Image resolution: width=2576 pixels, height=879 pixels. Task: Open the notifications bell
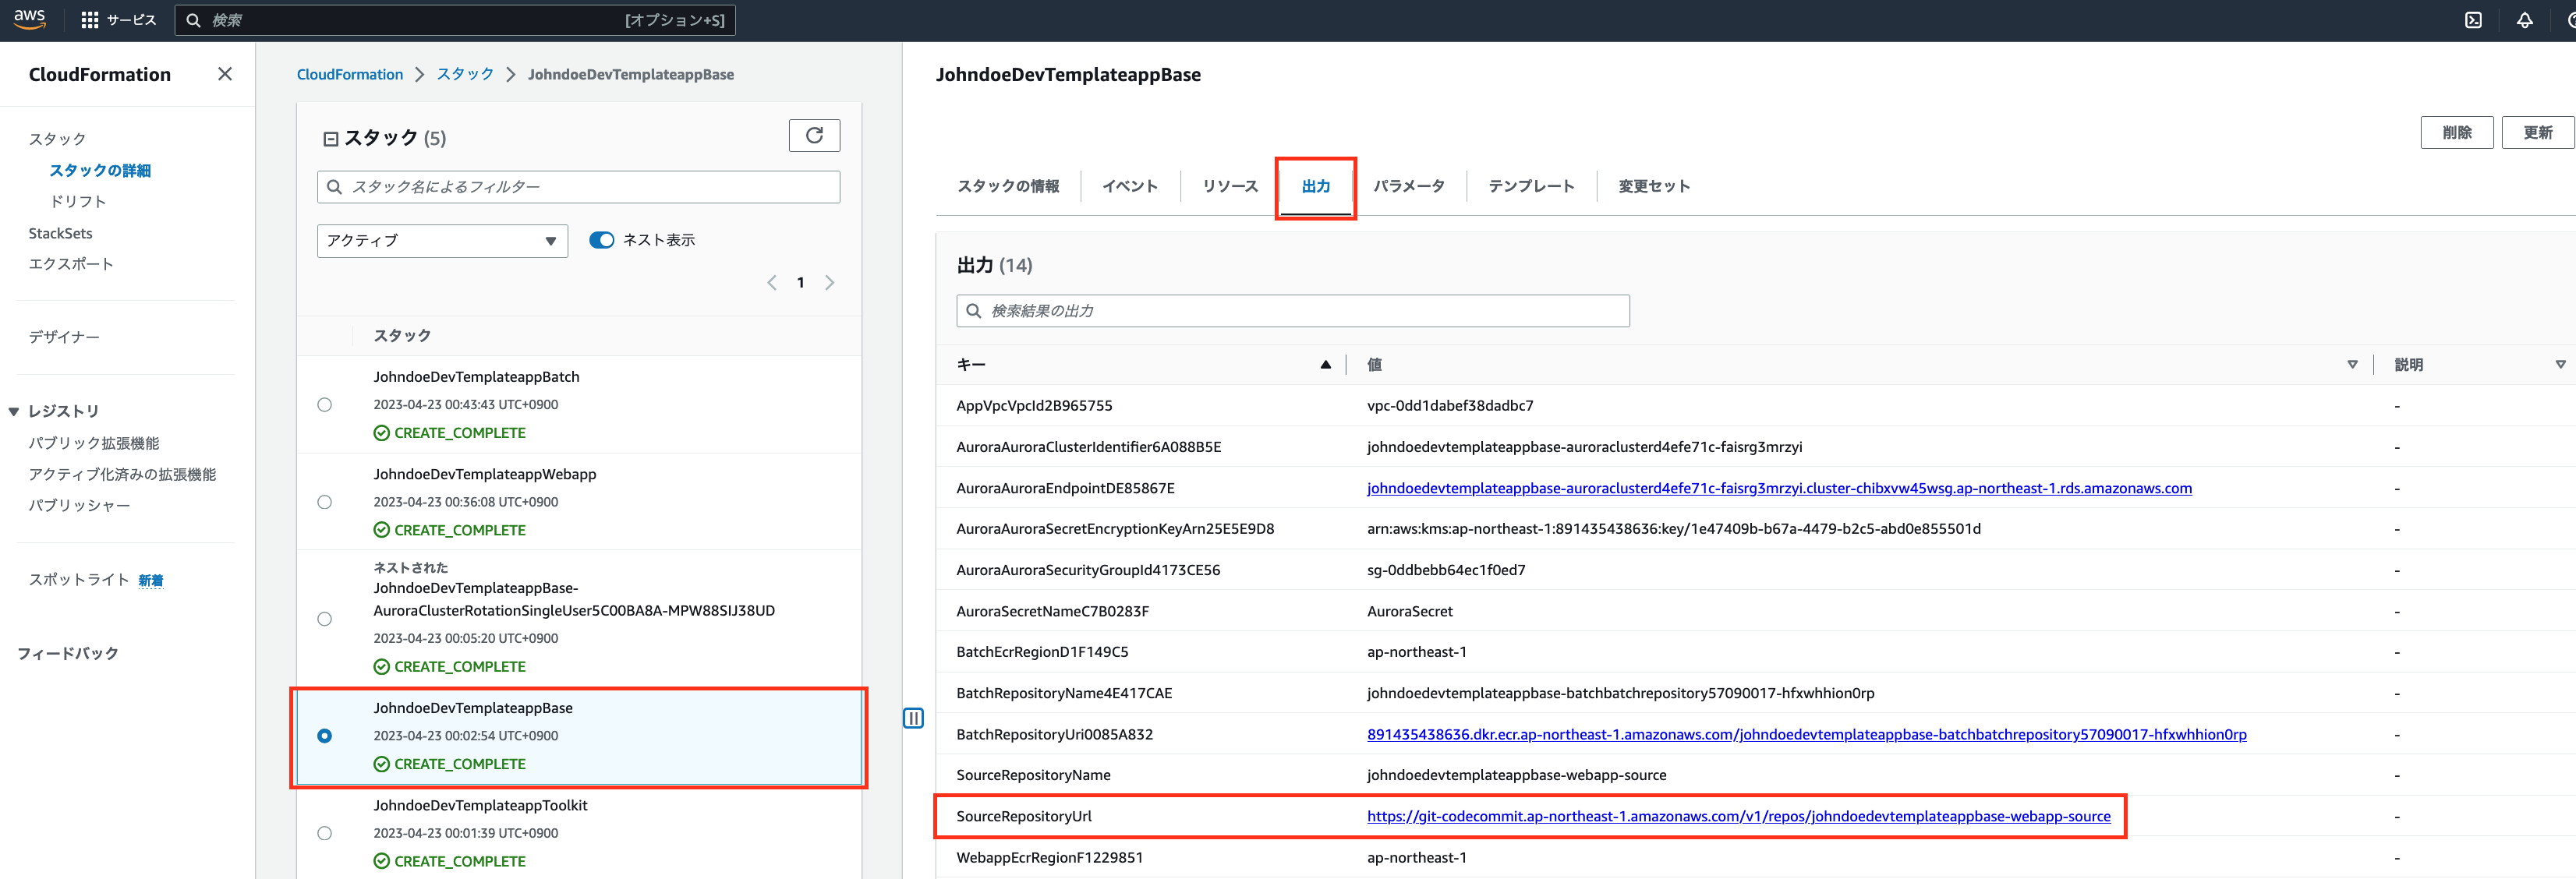(x=2525, y=20)
